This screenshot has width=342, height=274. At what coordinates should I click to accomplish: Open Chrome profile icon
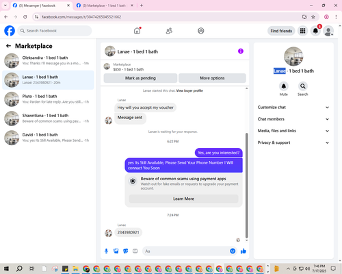tap(326, 17)
